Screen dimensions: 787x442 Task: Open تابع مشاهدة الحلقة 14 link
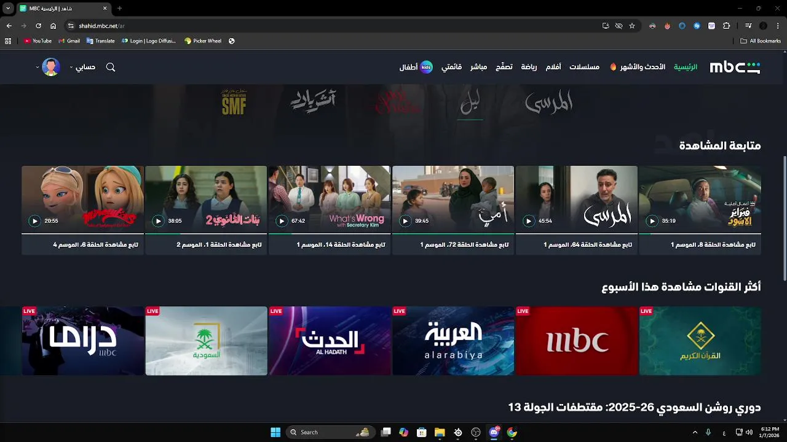click(341, 245)
